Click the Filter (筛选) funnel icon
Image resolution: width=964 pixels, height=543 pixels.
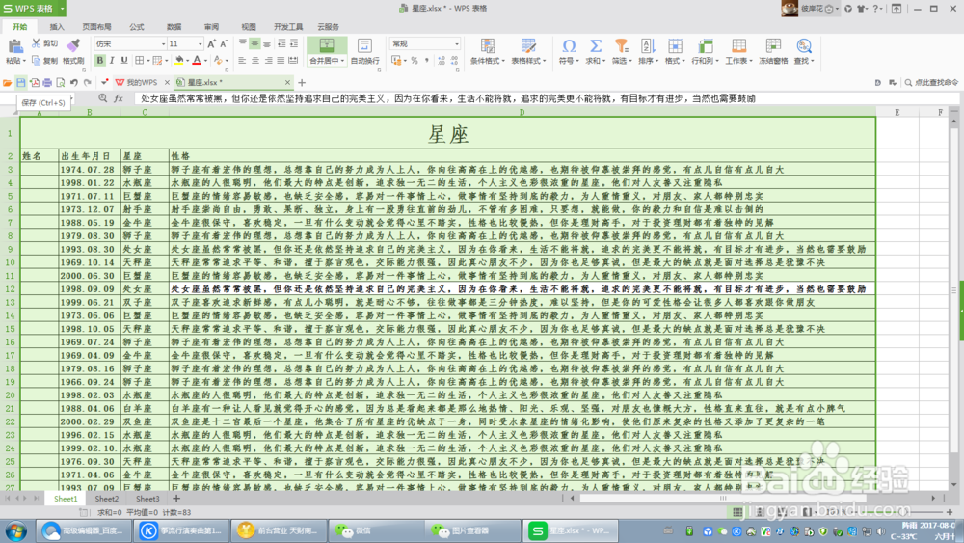[622, 46]
